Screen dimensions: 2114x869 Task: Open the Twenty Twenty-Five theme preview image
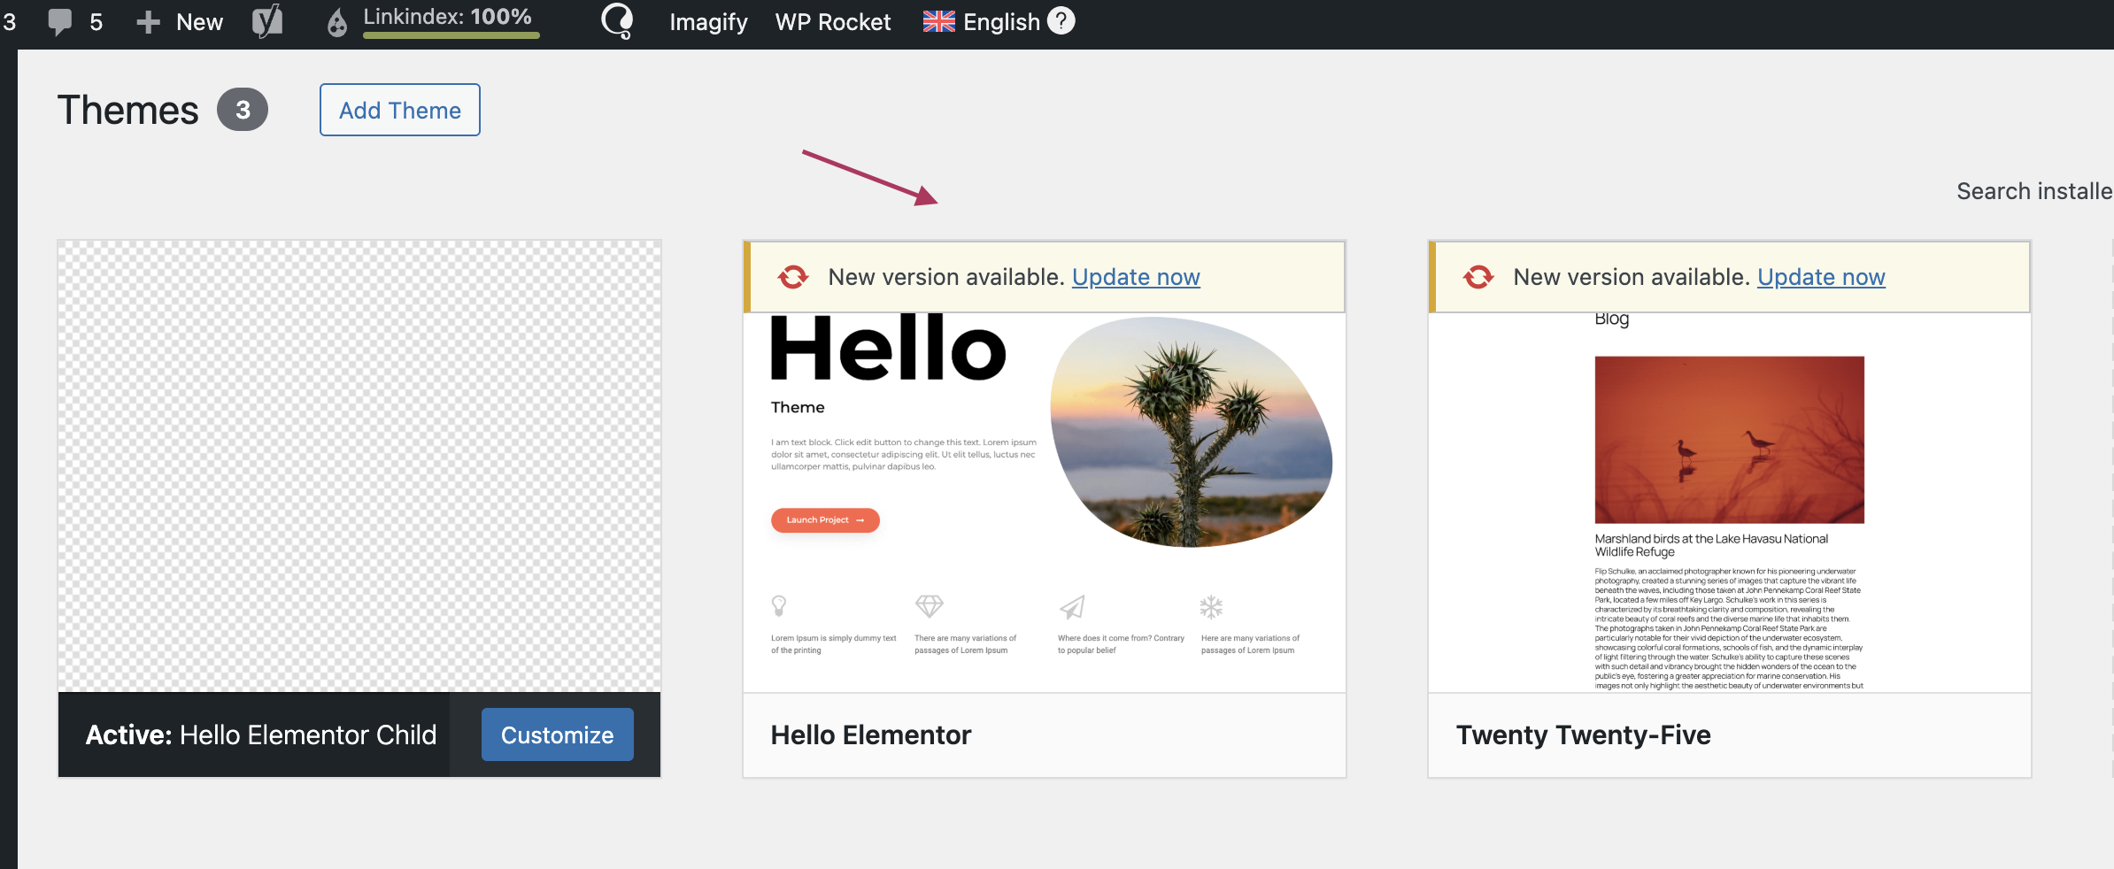point(1730,502)
